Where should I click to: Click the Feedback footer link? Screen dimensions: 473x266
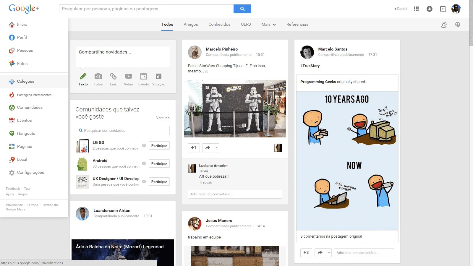coord(13,189)
